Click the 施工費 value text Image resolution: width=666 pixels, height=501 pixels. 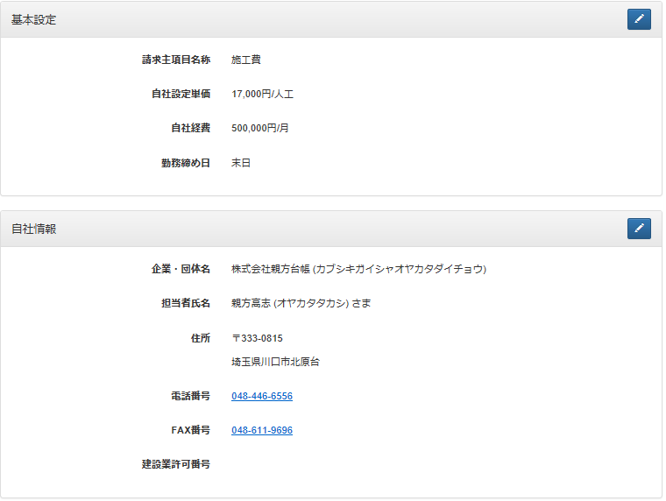click(246, 60)
